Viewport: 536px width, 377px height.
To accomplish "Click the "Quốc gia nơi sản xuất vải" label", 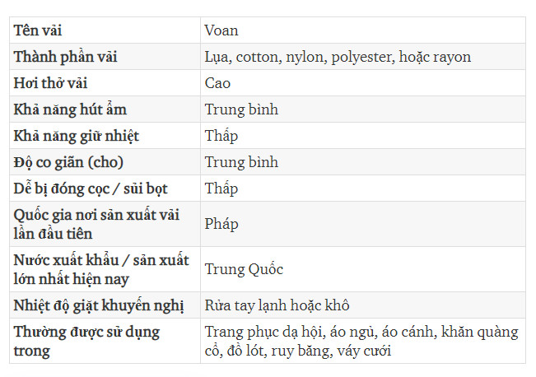I will tap(96, 215).
